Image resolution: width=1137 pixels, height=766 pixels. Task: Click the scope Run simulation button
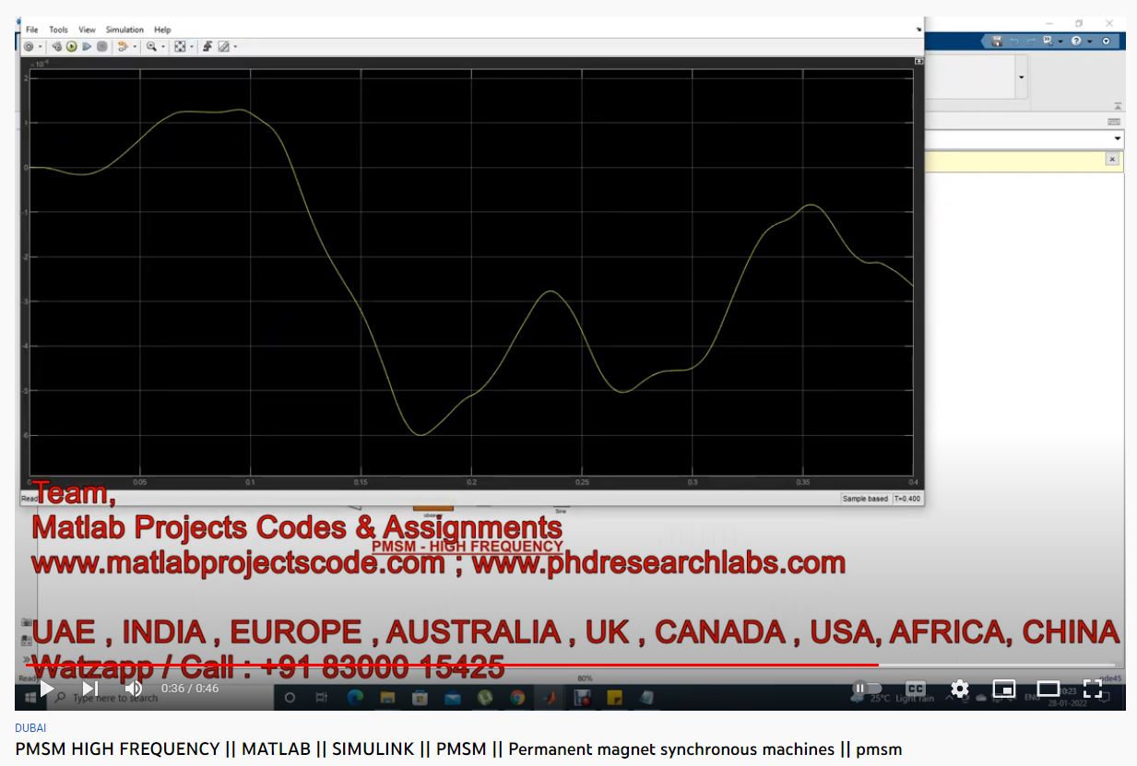71,46
